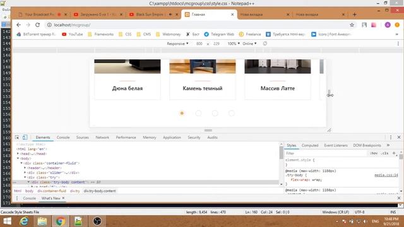Screen dimensions: 404x227
Task: Select div.container-fluid in the breadcrumb
Action: pos(52,191)
